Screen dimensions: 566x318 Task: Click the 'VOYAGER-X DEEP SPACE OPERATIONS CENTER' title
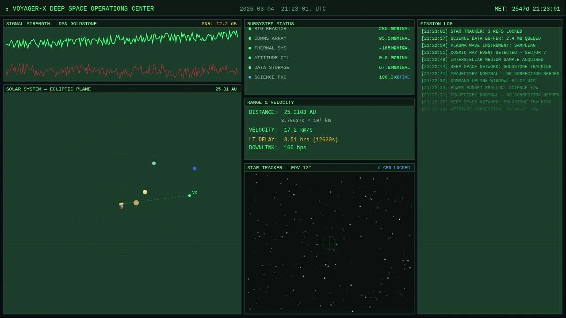coord(83,9)
